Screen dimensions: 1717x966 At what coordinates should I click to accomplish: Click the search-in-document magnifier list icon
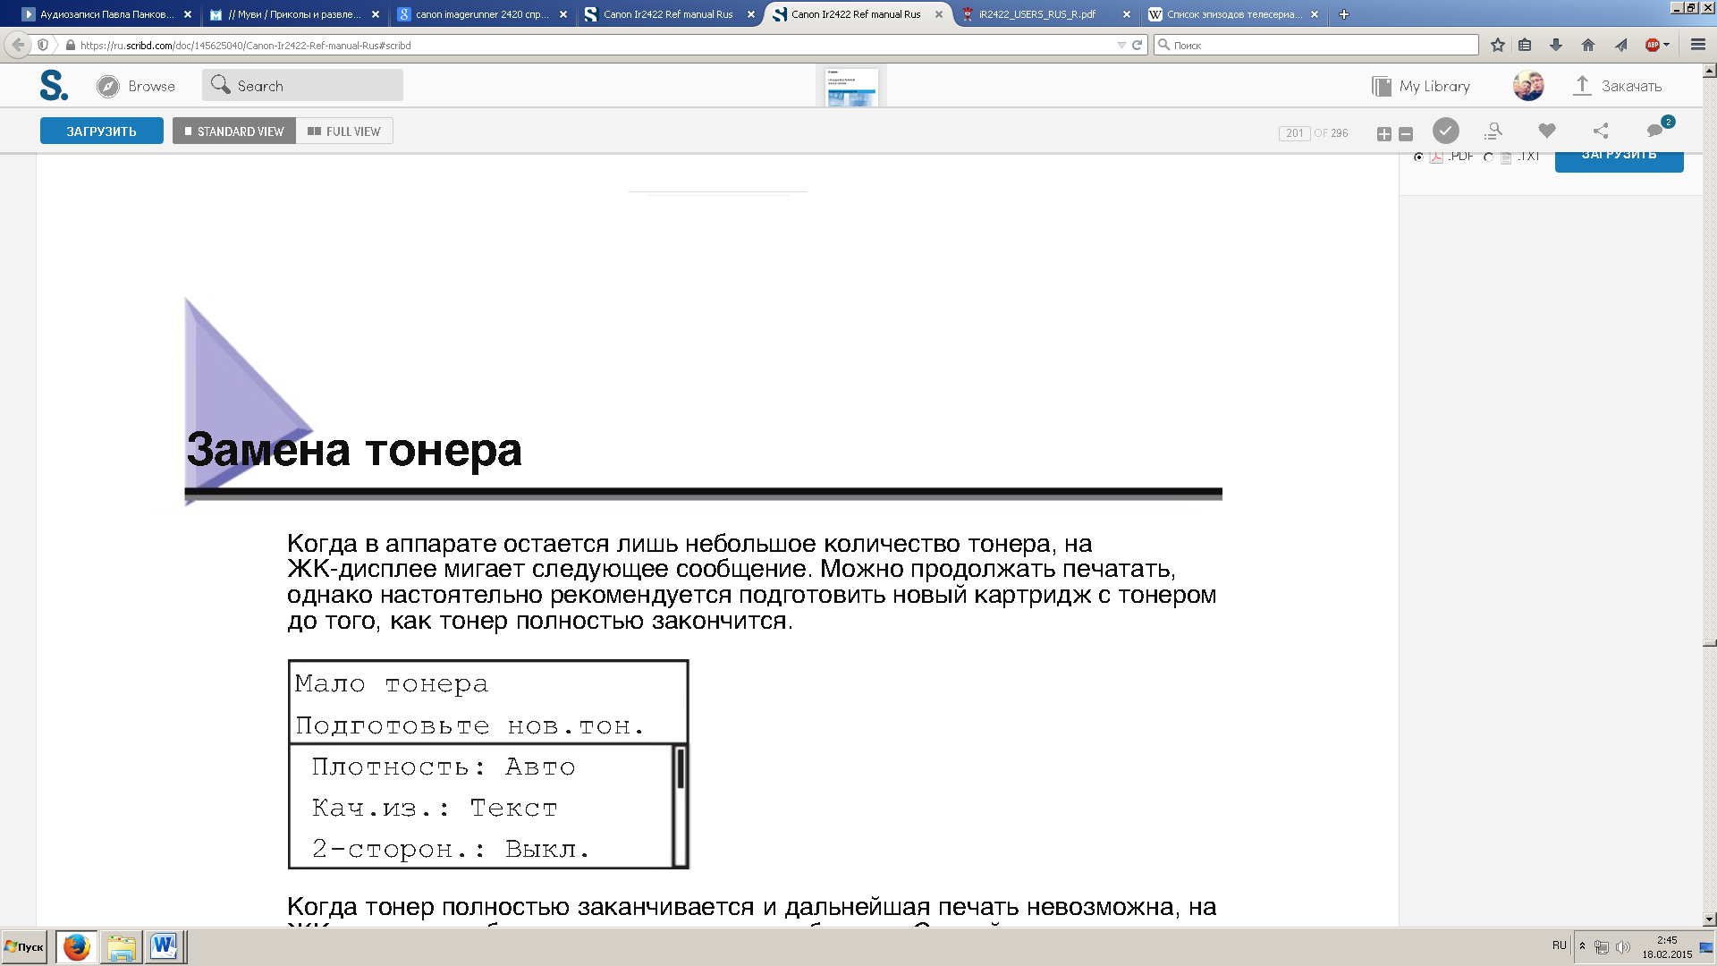1493,131
